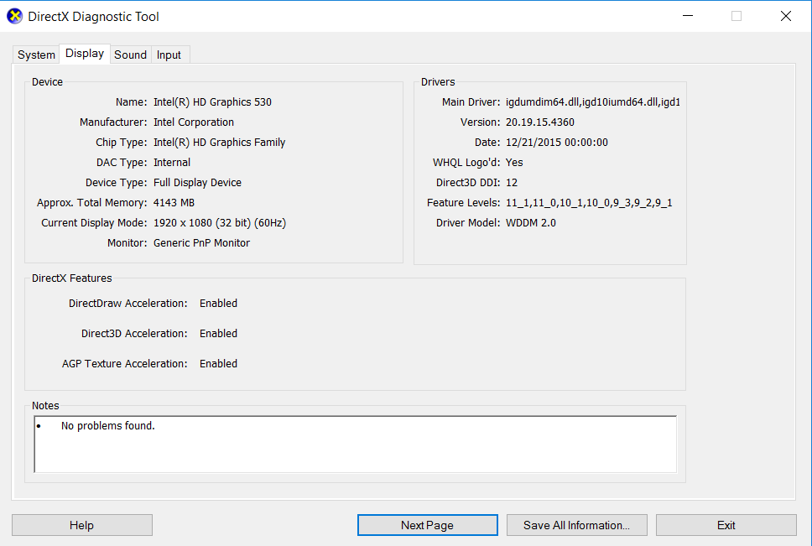
Task: Click the manufacturer value 'Intel Corporation'
Action: coord(194,122)
